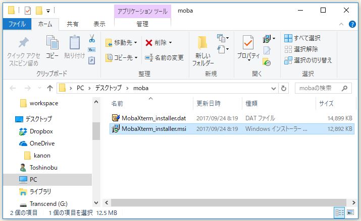Refresh the moba folder view

284,88
